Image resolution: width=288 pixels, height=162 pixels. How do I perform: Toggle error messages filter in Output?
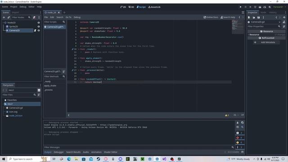tap(239, 138)
